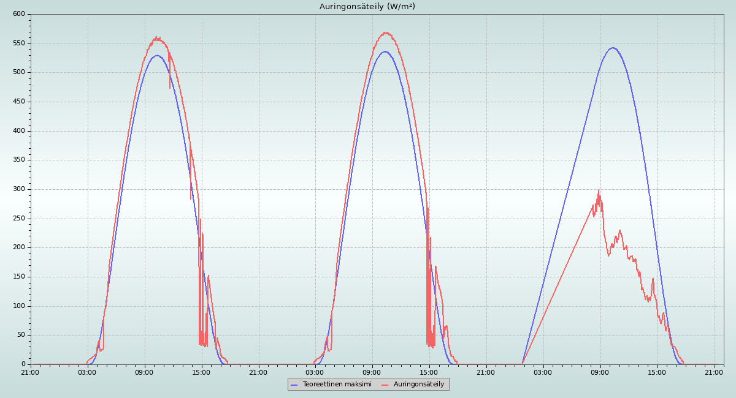Click the red curve's peak on the third day

599,191
